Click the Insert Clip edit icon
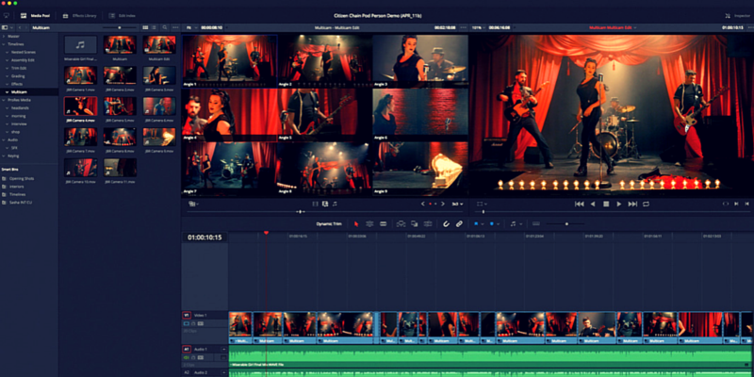Screen dimensions: 754x377 pos(401,223)
